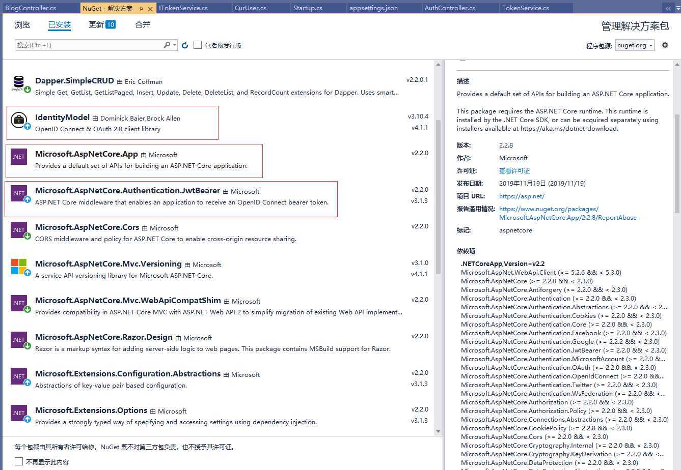This screenshot has width=681, height=470.
Task: Click the .NETCoreApp,Version=v2.2 dependency heading
Action: [x=503, y=263]
